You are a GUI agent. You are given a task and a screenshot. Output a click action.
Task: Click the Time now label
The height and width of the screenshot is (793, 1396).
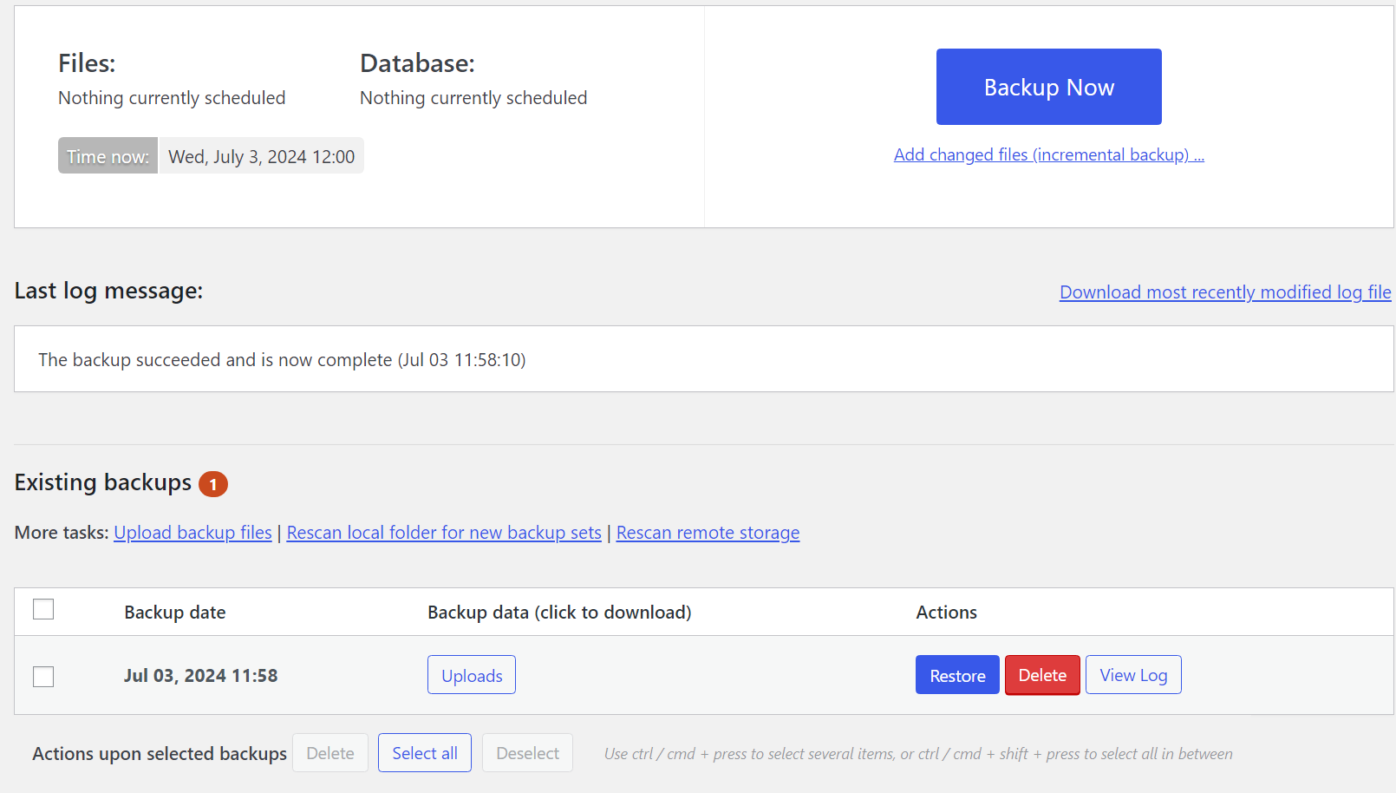coord(107,156)
